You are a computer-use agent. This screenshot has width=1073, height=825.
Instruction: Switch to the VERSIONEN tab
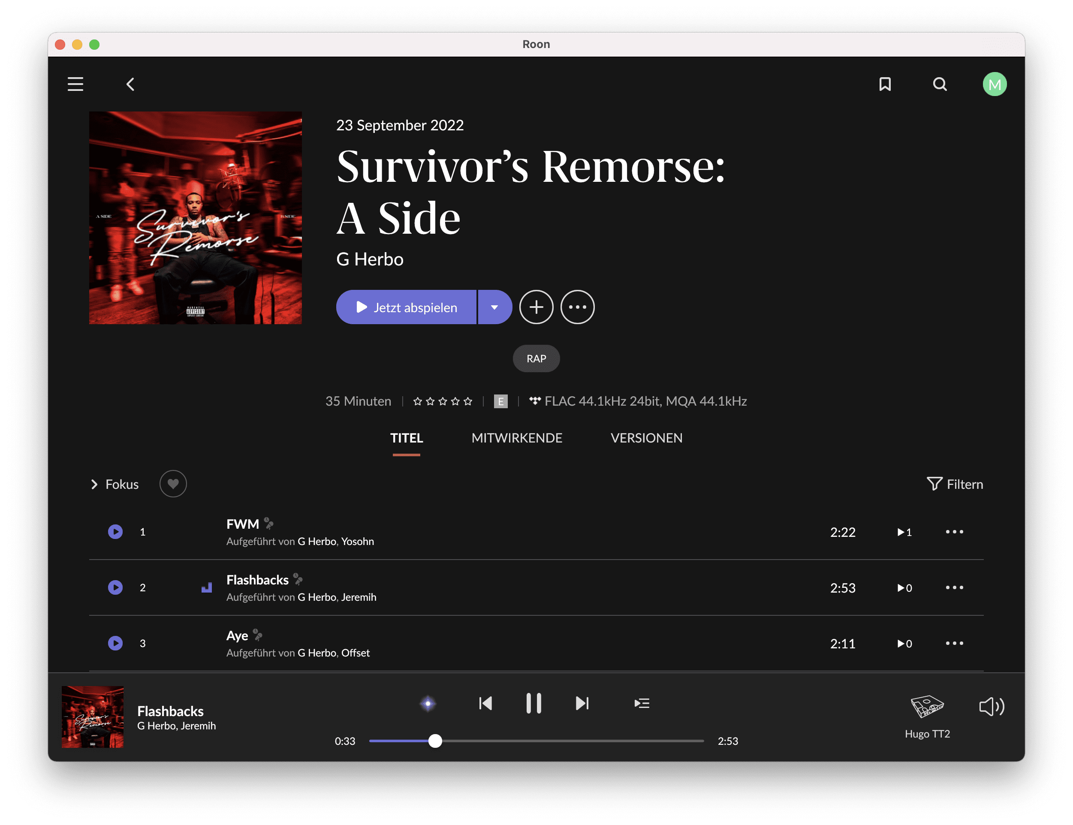pos(646,437)
